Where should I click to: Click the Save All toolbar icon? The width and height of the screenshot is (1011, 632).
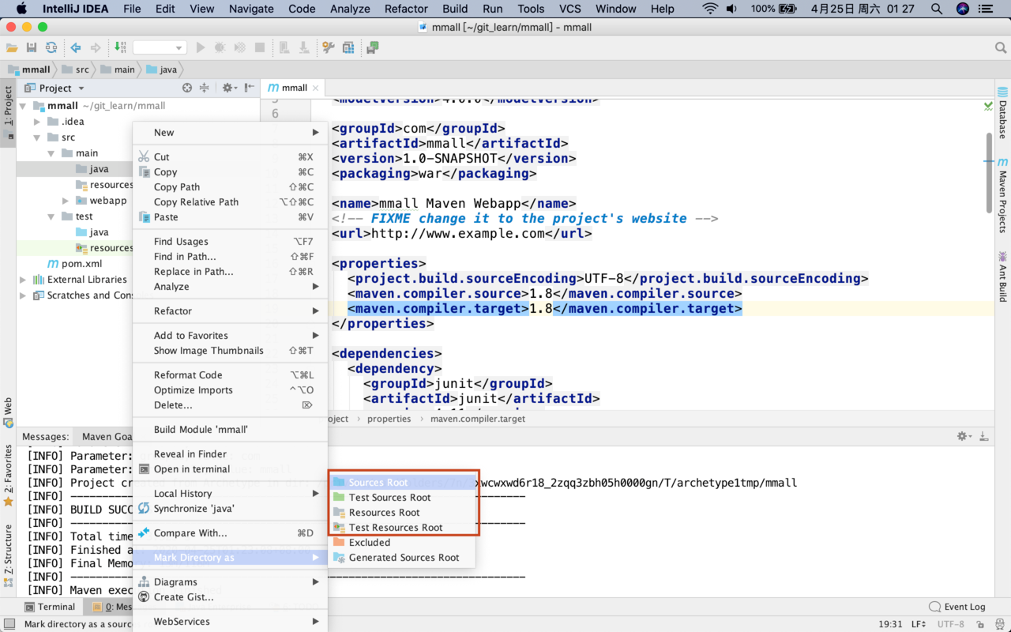click(x=32, y=48)
